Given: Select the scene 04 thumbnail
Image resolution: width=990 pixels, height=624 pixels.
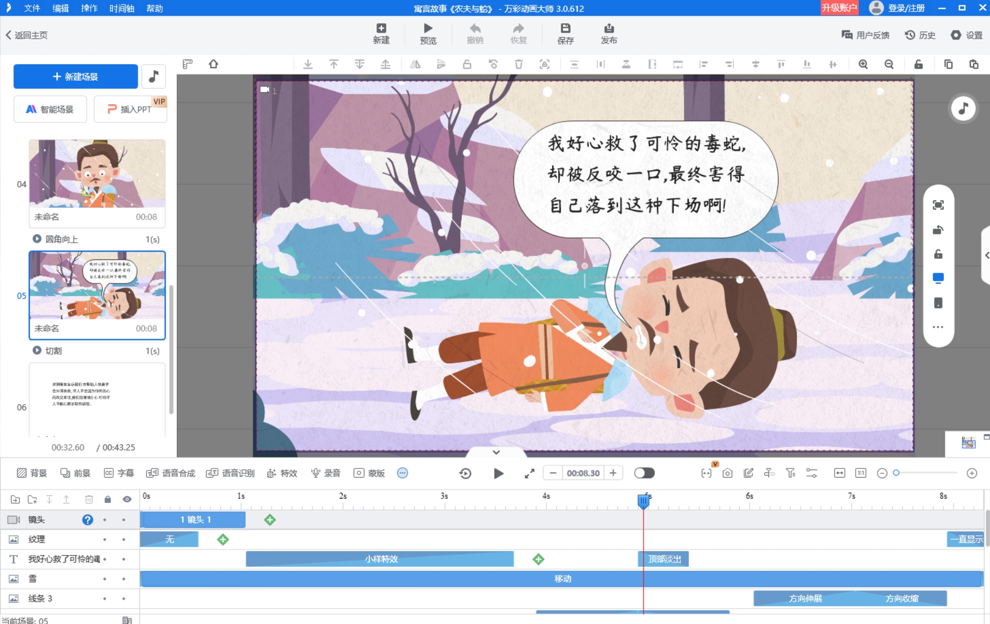Looking at the screenshot, I should click(x=97, y=174).
